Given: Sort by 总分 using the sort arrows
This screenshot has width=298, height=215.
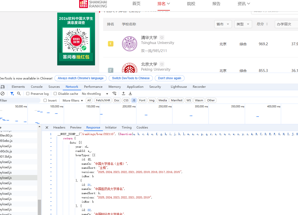Looking at the screenshot, I should click(267, 24).
